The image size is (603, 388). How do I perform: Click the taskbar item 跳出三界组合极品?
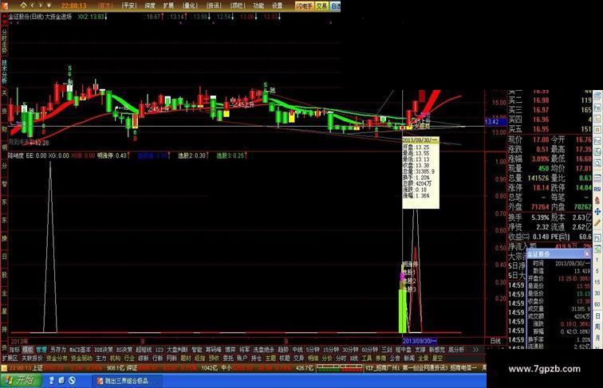(x=127, y=381)
